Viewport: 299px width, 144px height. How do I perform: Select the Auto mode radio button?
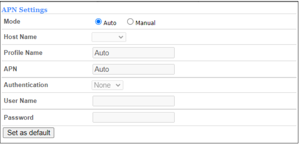98,22
